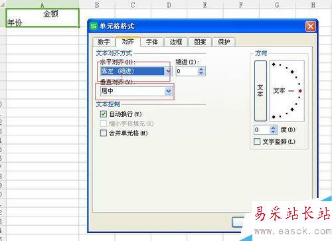Click the top diamond on orientation dial
Viewport: 332px width, 241px height.
(x=274, y=64)
